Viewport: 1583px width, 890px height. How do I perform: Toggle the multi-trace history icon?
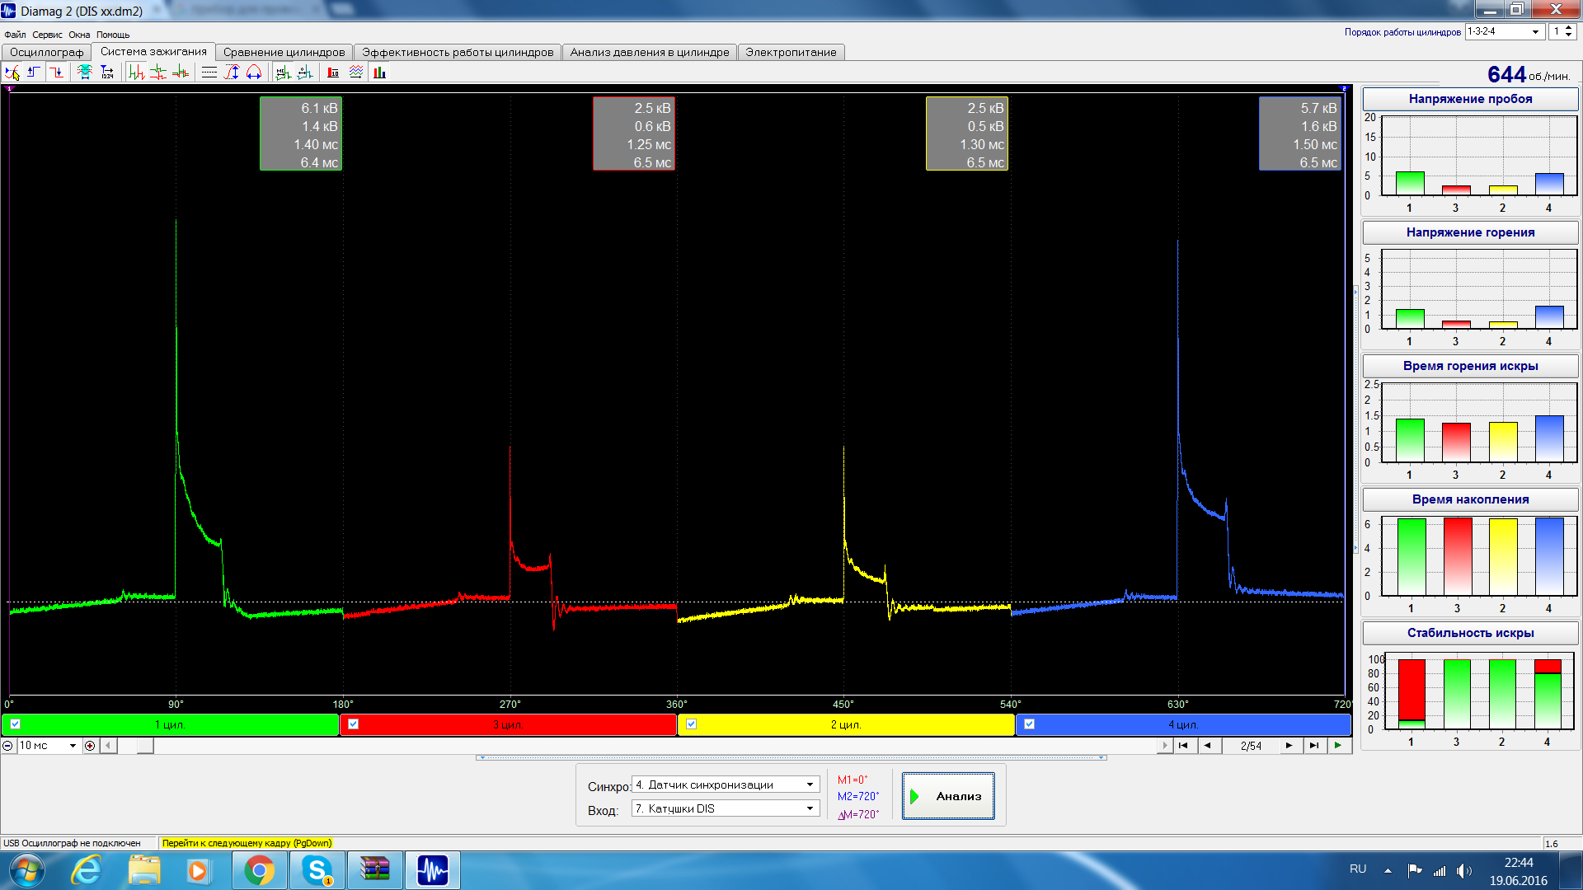[356, 73]
